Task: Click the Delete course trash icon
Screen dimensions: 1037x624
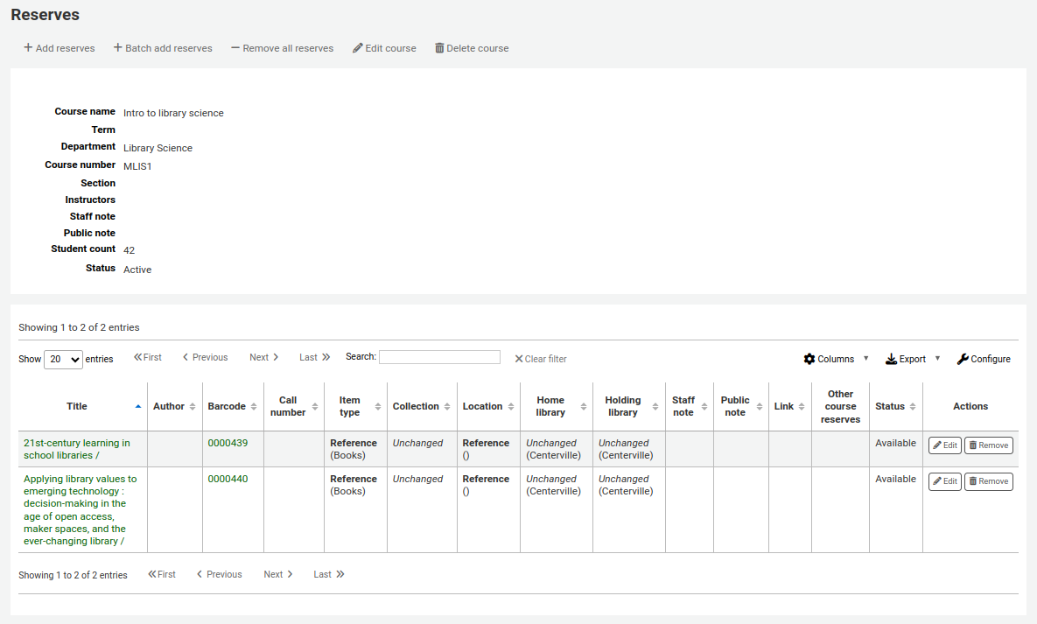Action: 439,48
